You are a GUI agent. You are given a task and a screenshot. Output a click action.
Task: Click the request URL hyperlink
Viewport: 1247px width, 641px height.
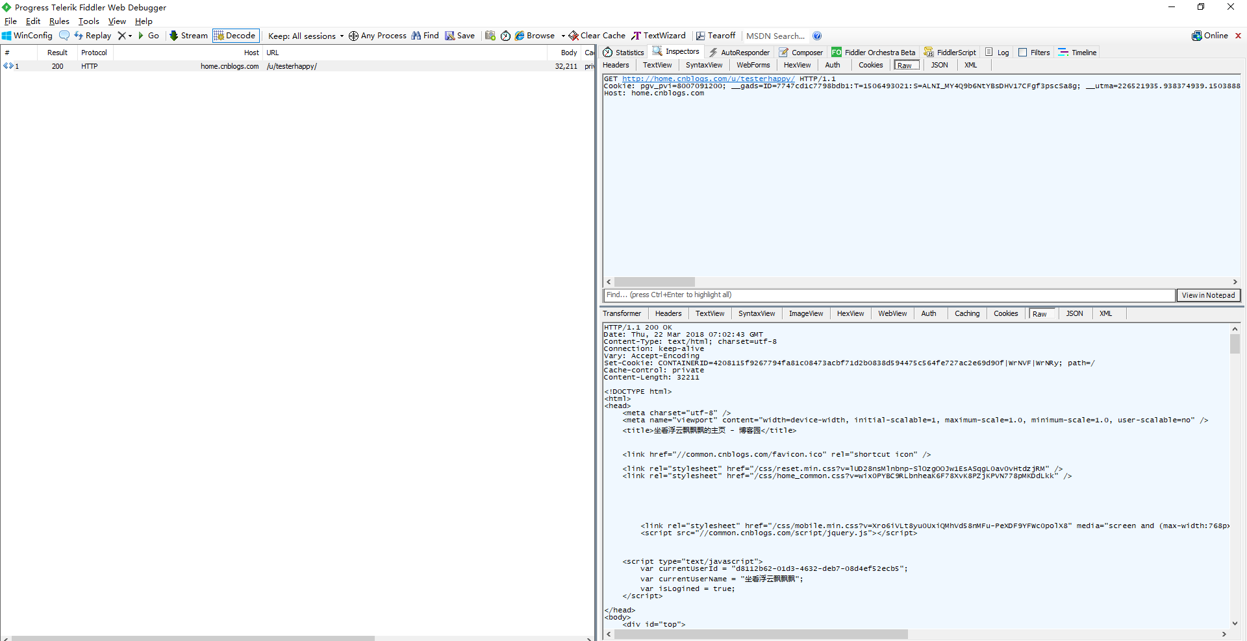pos(708,79)
